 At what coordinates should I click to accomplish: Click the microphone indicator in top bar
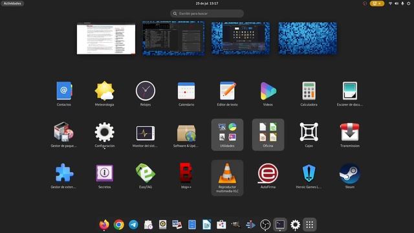402,3
